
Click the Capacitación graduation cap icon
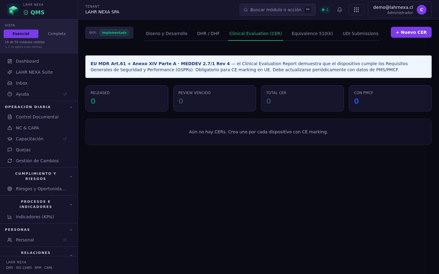pyautogui.click(x=10, y=139)
